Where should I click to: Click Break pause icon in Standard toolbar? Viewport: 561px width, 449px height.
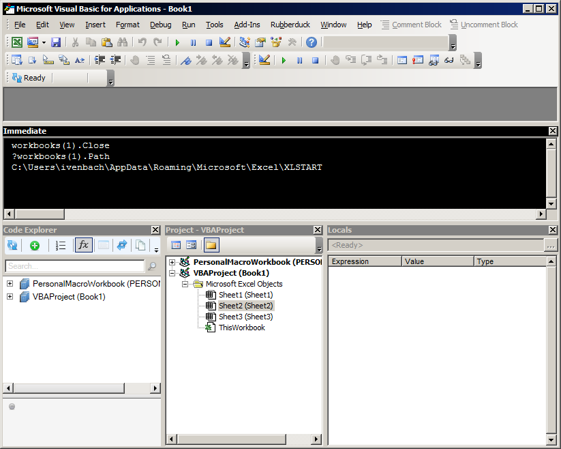[x=193, y=42]
